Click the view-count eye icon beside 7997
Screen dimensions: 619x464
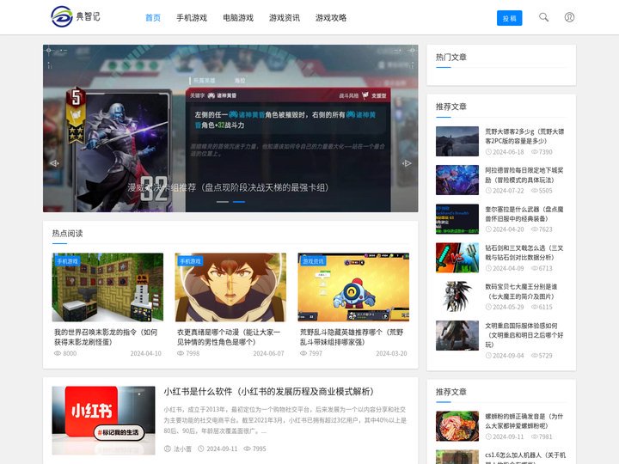click(x=303, y=353)
